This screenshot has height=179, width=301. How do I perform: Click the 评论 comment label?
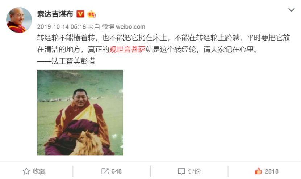(194, 171)
